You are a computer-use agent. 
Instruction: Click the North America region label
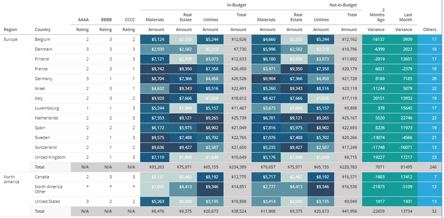point(12,179)
